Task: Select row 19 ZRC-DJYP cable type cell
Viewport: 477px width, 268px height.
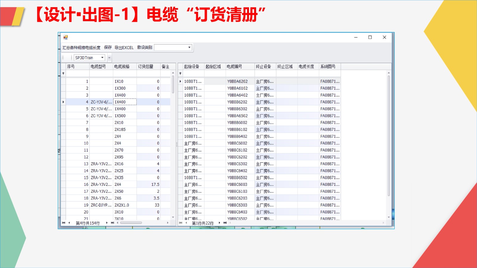Action: point(101,205)
